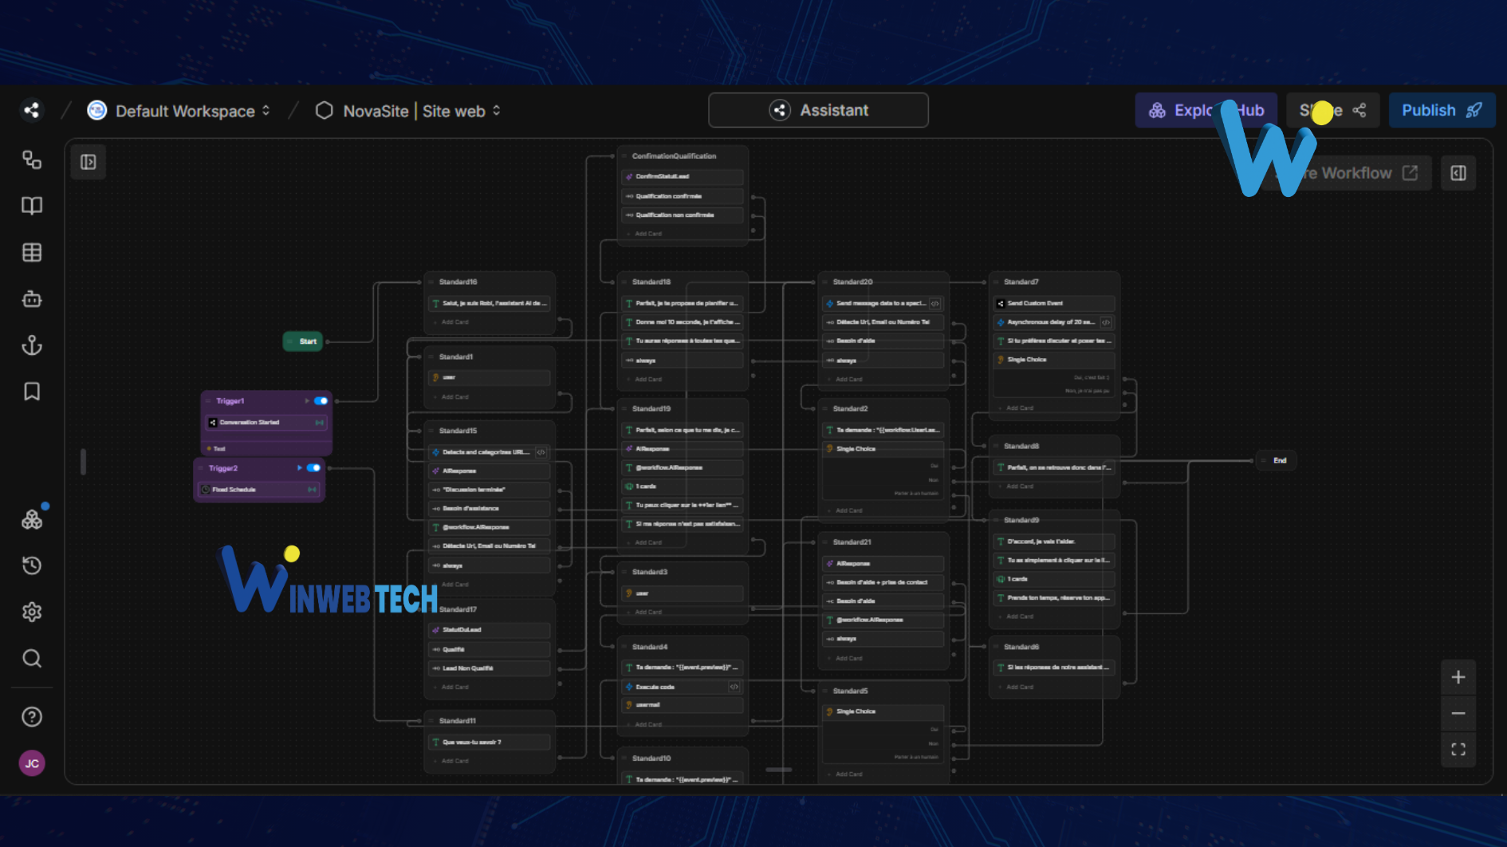The image size is (1507, 847).
Task: Select the Fixed Schedule trigger card
Action: [x=259, y=490]
